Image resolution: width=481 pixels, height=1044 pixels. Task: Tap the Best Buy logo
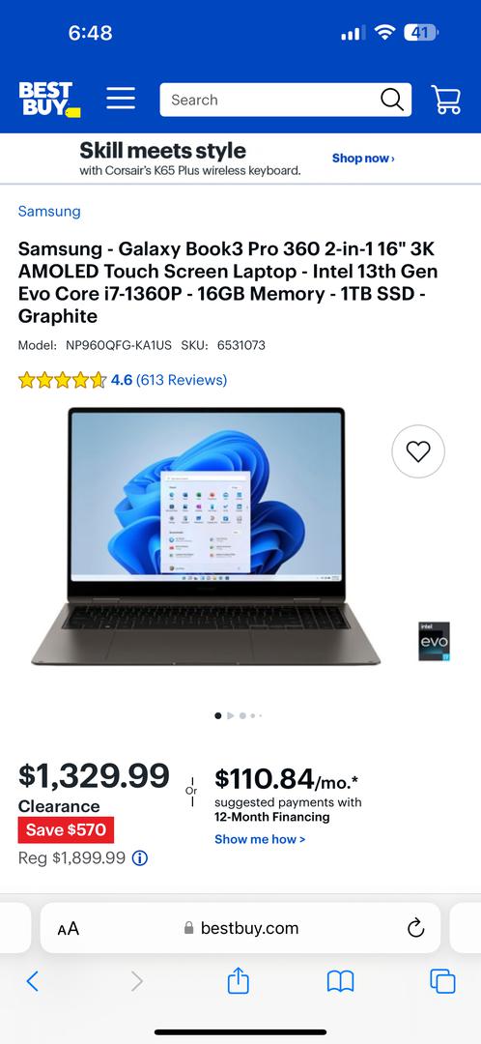[x=49, y=100]
